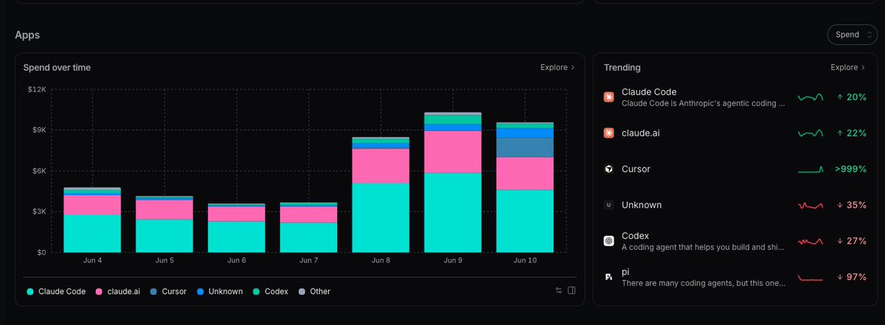The height and width of the screenshot is (325, 885).
Task: Click the Codex sparkline in Trending
Action: click(x=811, y=241)
